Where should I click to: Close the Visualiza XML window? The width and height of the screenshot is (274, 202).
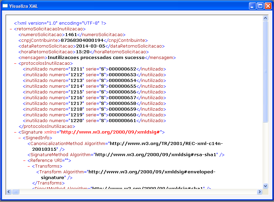coord(268,6)
